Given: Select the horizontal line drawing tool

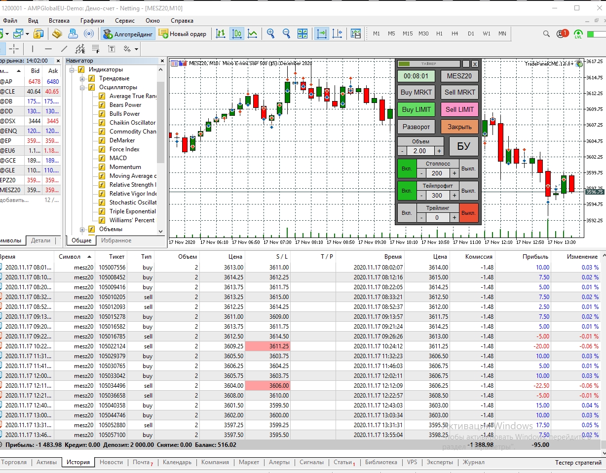Looking at the screenshot, I should pyautogui.click(x=48, y=49).
